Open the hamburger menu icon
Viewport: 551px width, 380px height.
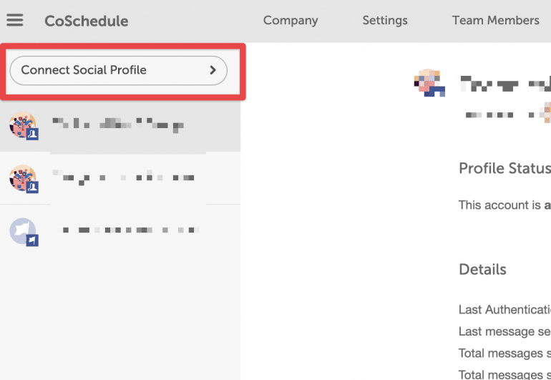(15, 20)
